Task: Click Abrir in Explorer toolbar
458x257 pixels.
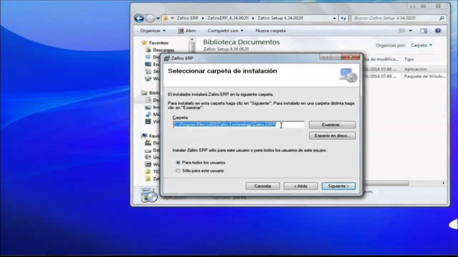Action: point(187,31)
